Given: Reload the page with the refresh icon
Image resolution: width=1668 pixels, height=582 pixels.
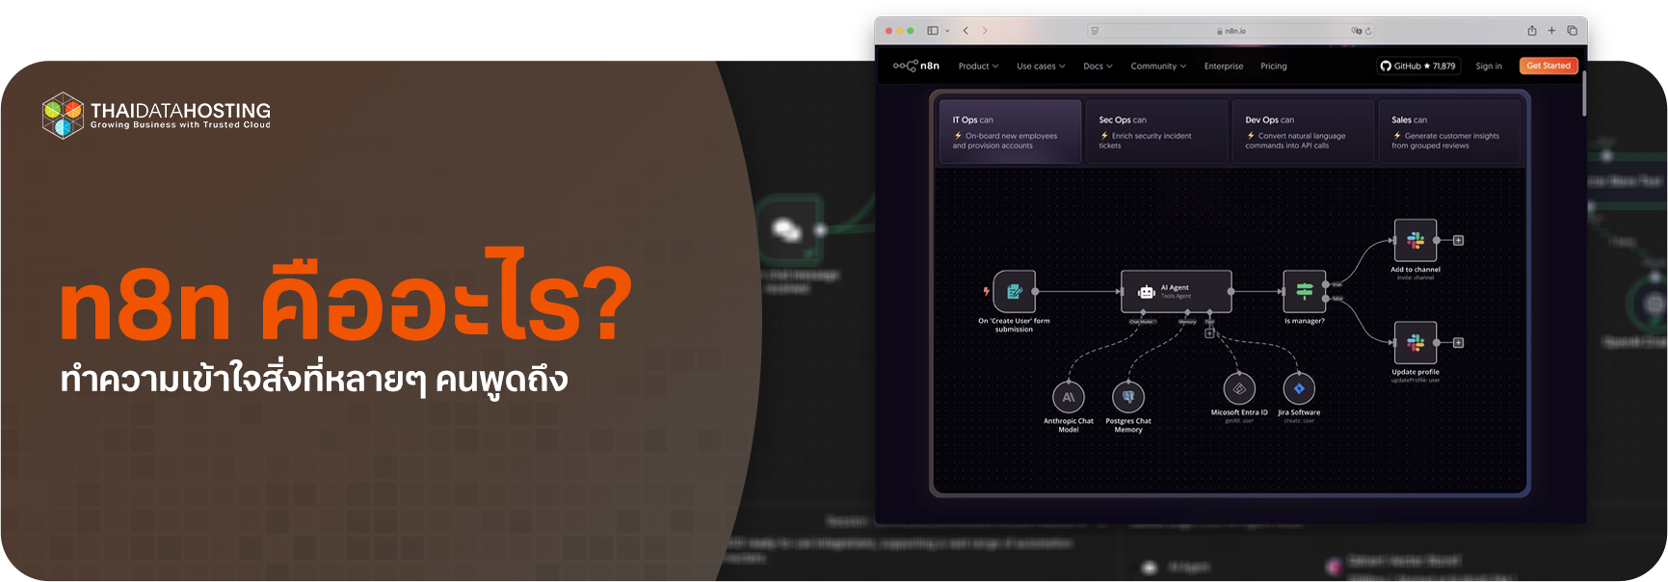Looking at the screenshot, I should pos(1368,31).
